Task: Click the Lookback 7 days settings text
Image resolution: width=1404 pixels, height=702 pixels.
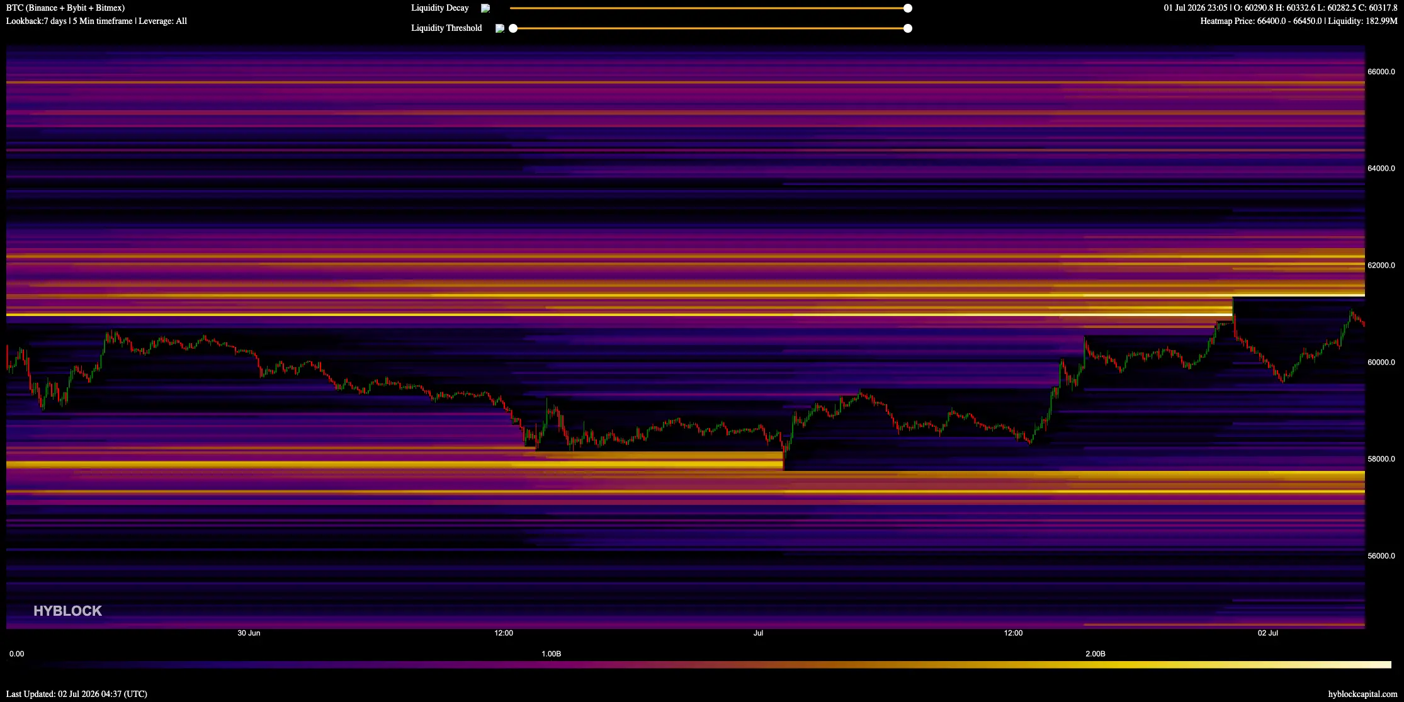Action: 96,21
